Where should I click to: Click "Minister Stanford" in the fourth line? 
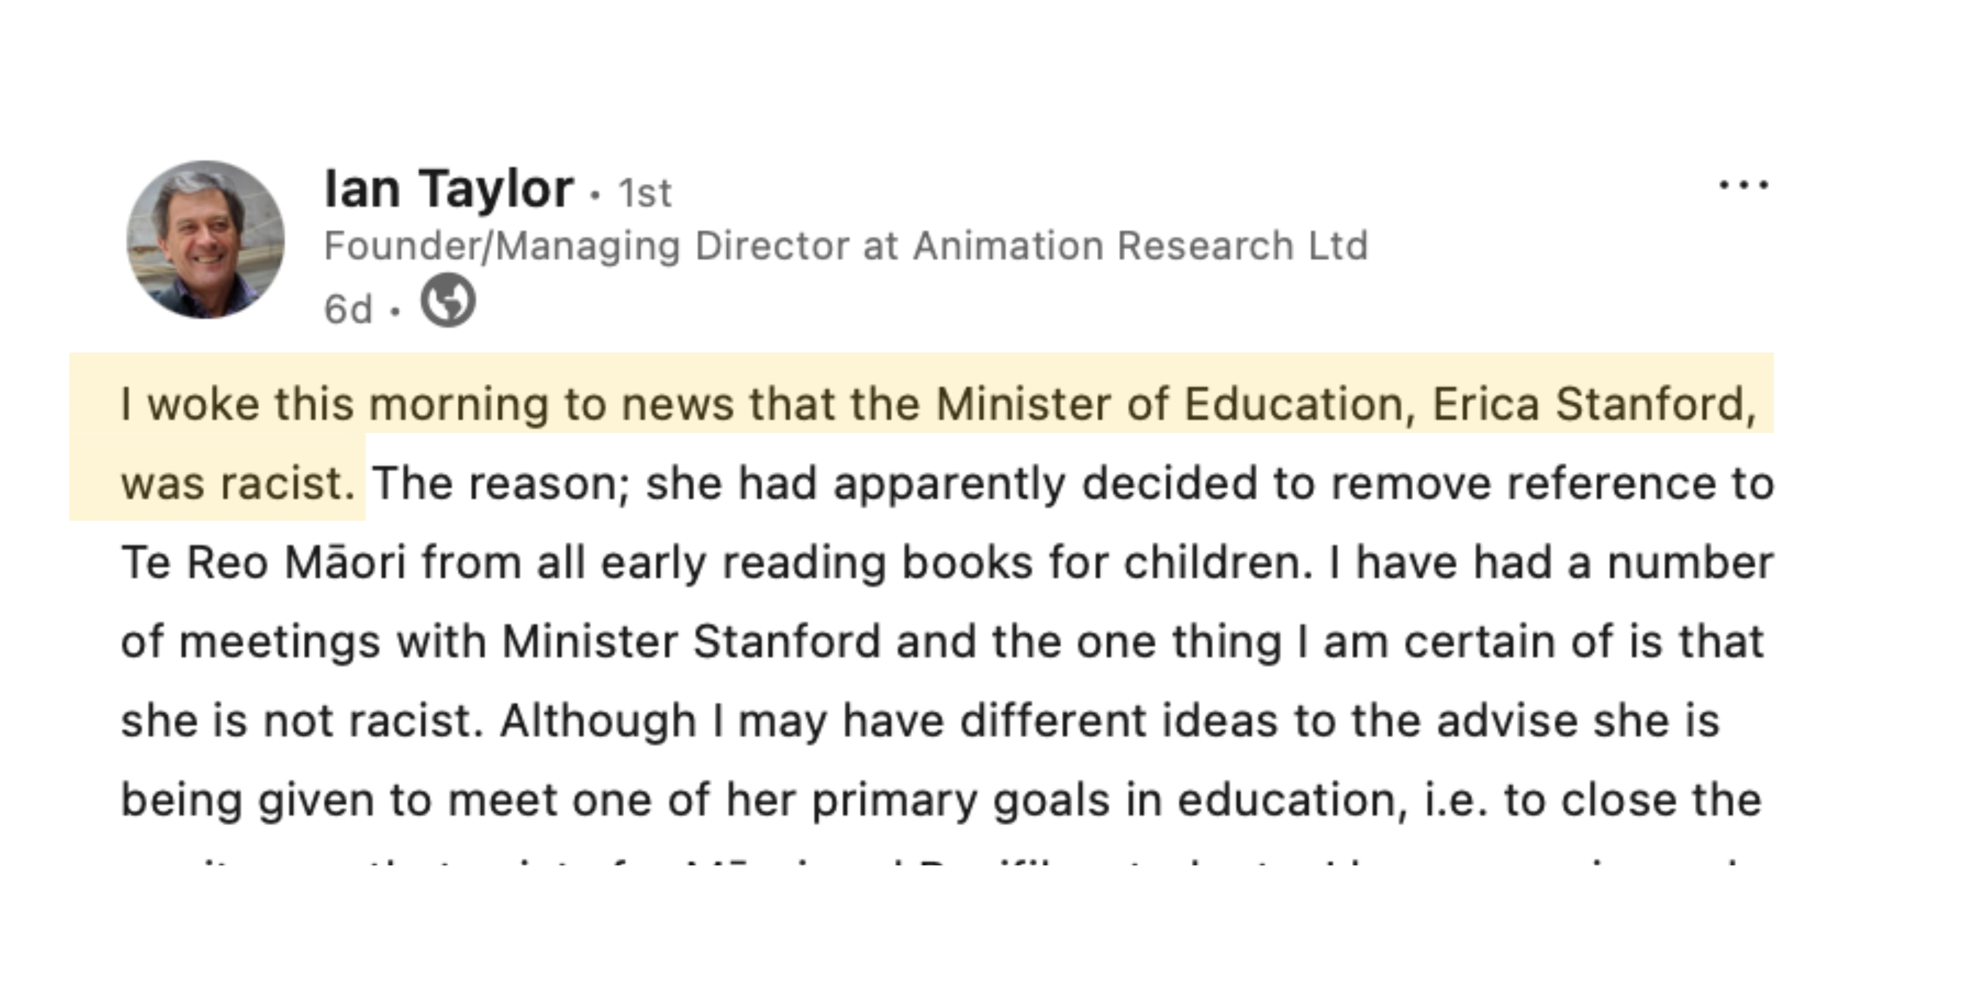click(x=690, y=642)
